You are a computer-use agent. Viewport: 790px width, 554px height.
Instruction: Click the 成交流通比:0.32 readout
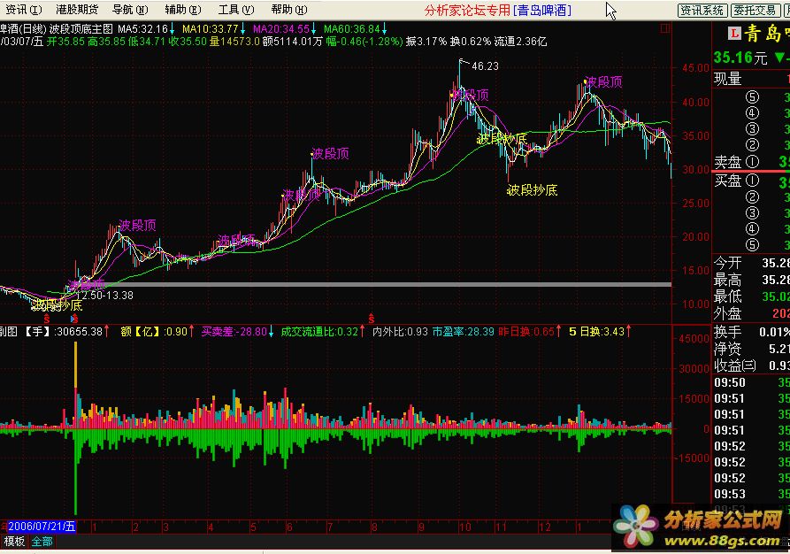click(319, 332)
